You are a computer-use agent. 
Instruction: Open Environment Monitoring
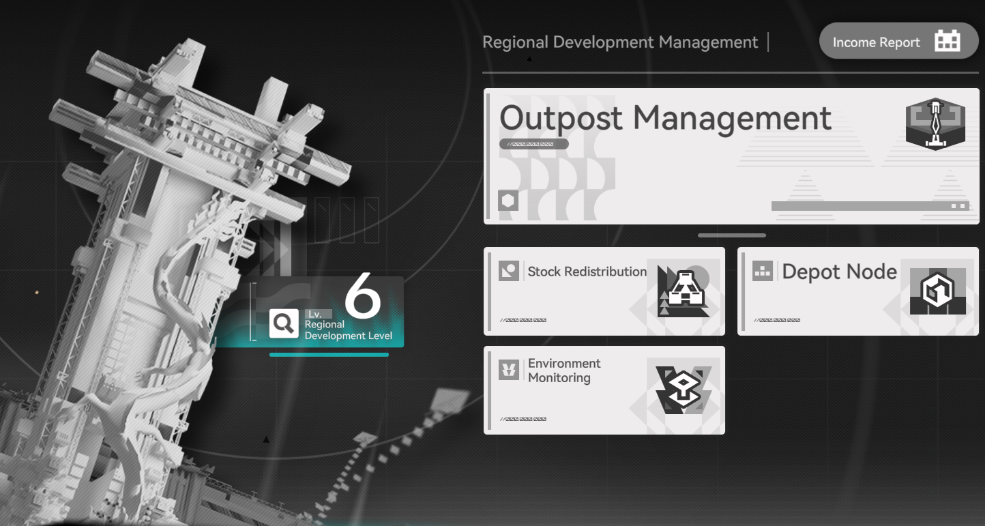pyautogui.click(x=604, y=390)
